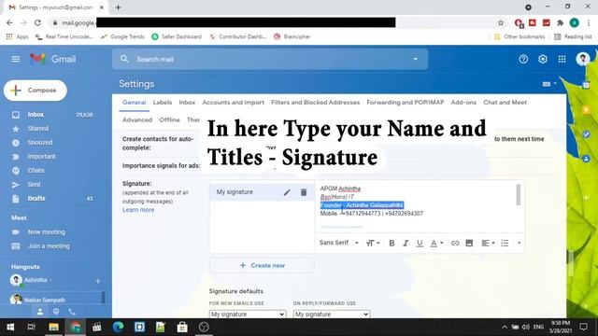This screenshot has height=336, width=598.
Task: Click Join a meeting
Action: [x=49, y=246]
